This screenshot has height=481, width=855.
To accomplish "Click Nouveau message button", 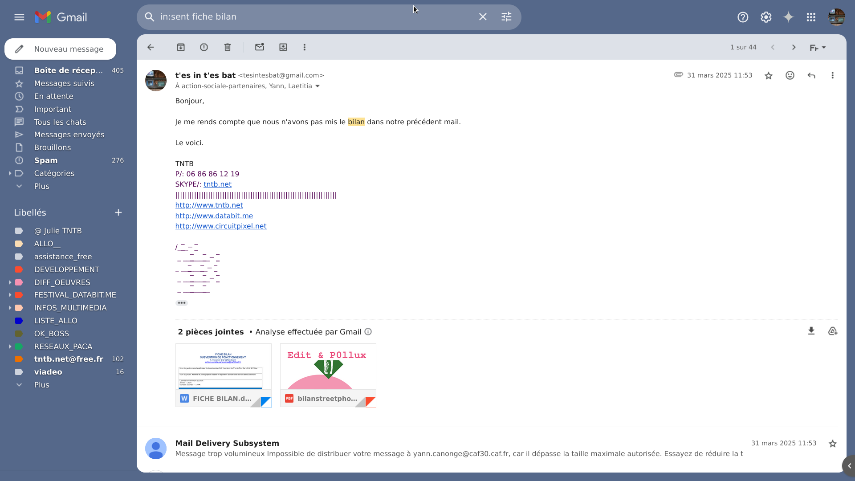I will [x=60, y=49].
